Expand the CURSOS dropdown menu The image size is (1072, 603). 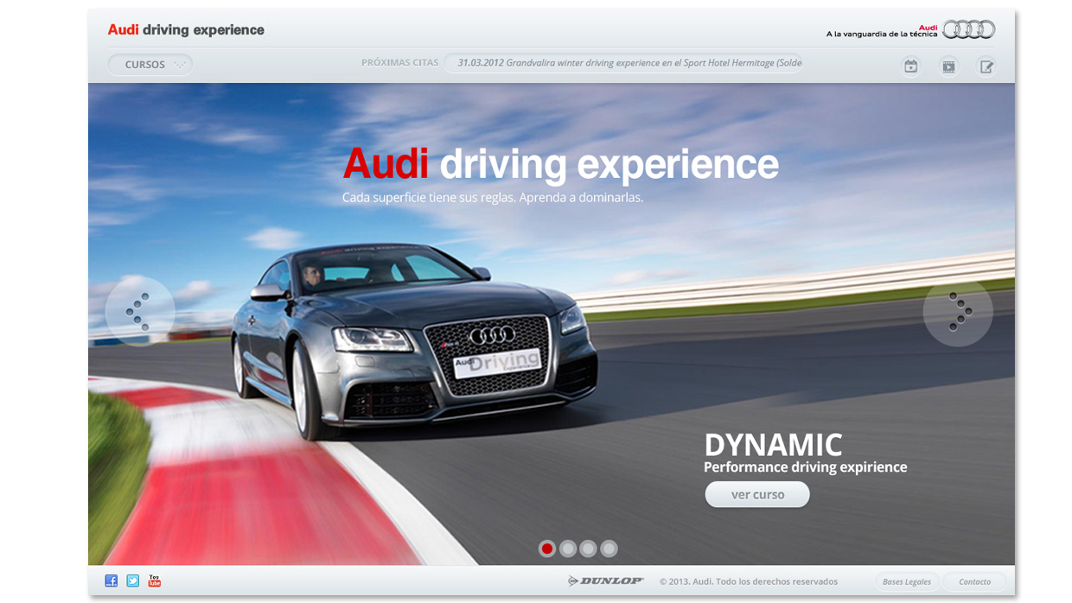pos(150,65)
